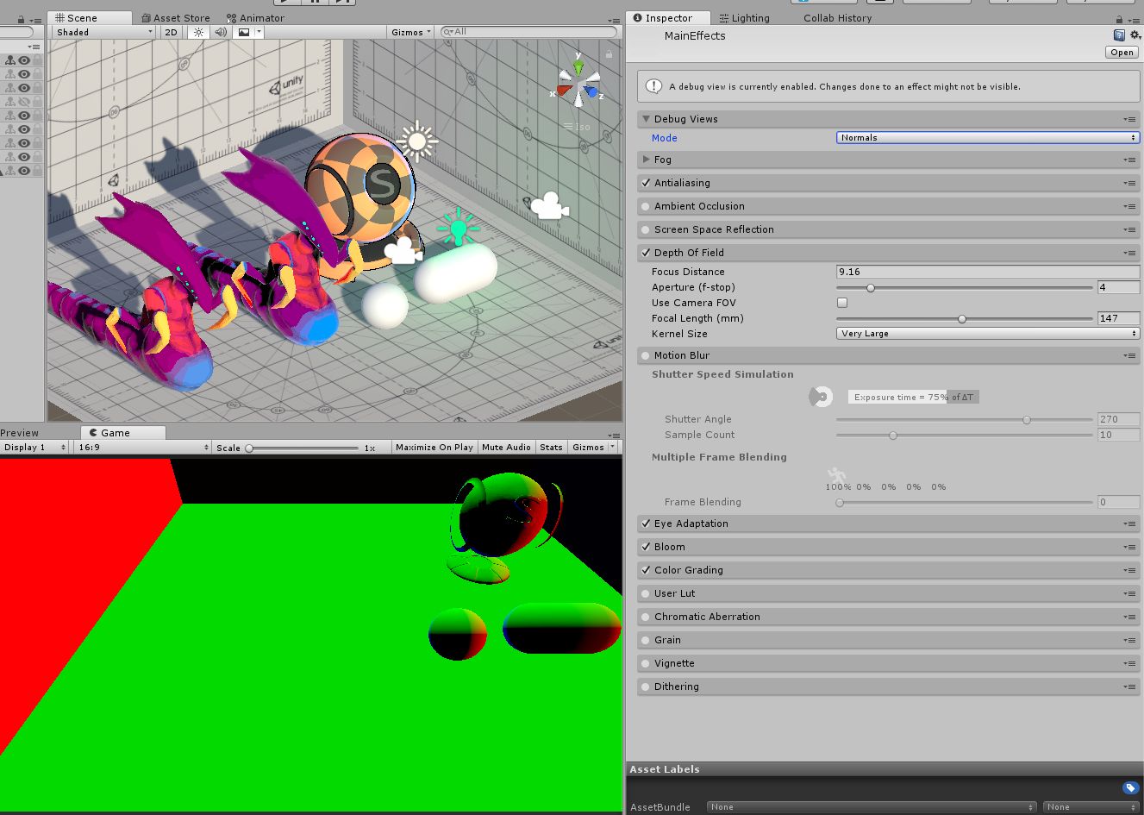Disable the Antialiasing effect checkbox
Viewport: 1144px width, 815px height.
(646, 183)
